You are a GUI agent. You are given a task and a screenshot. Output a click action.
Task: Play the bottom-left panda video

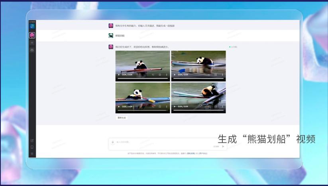pyautogui.click(x=118, y=106)
